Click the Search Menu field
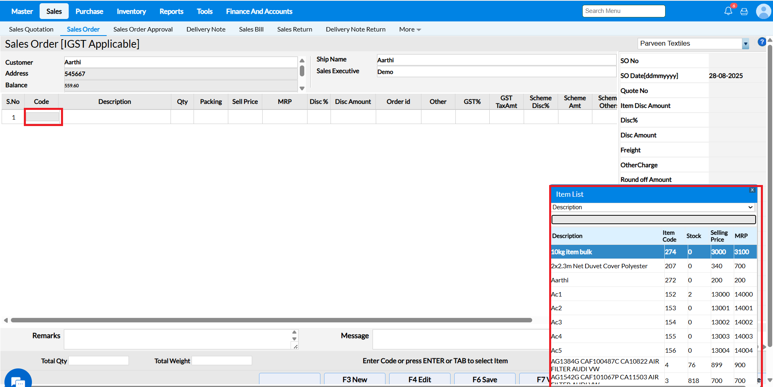This screenshot has width=773, height=387. point(623,11)
